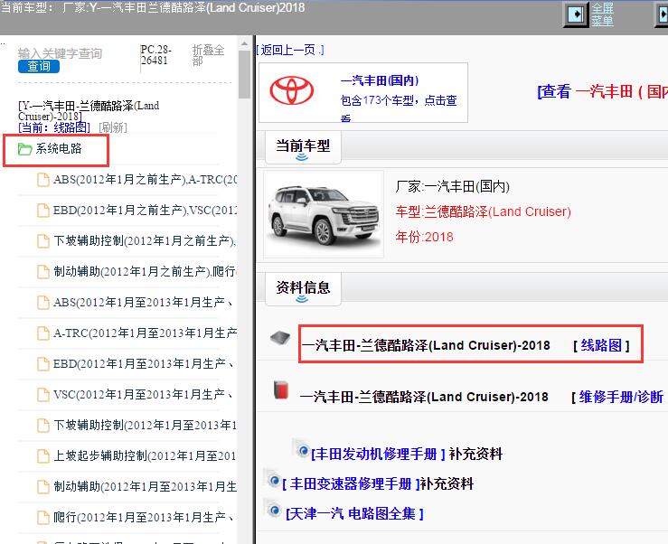Click 包含173个车型，点击查看 link
Viewport: 668px width, 544px height.
coord(399,108)
